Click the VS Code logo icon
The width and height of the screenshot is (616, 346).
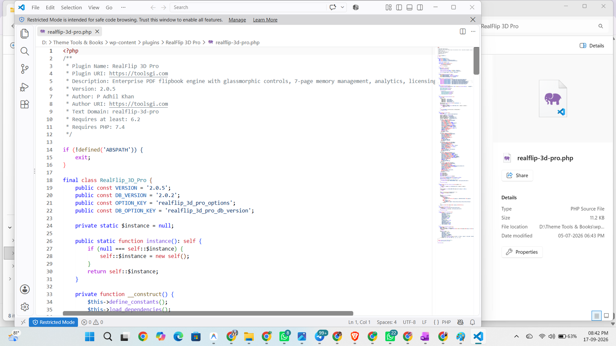click(22, 7)
